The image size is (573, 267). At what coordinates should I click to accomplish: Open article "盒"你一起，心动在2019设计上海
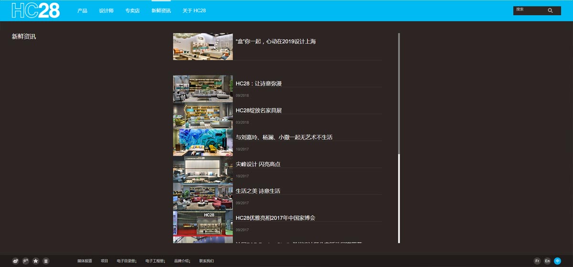[x=276, y=41]
